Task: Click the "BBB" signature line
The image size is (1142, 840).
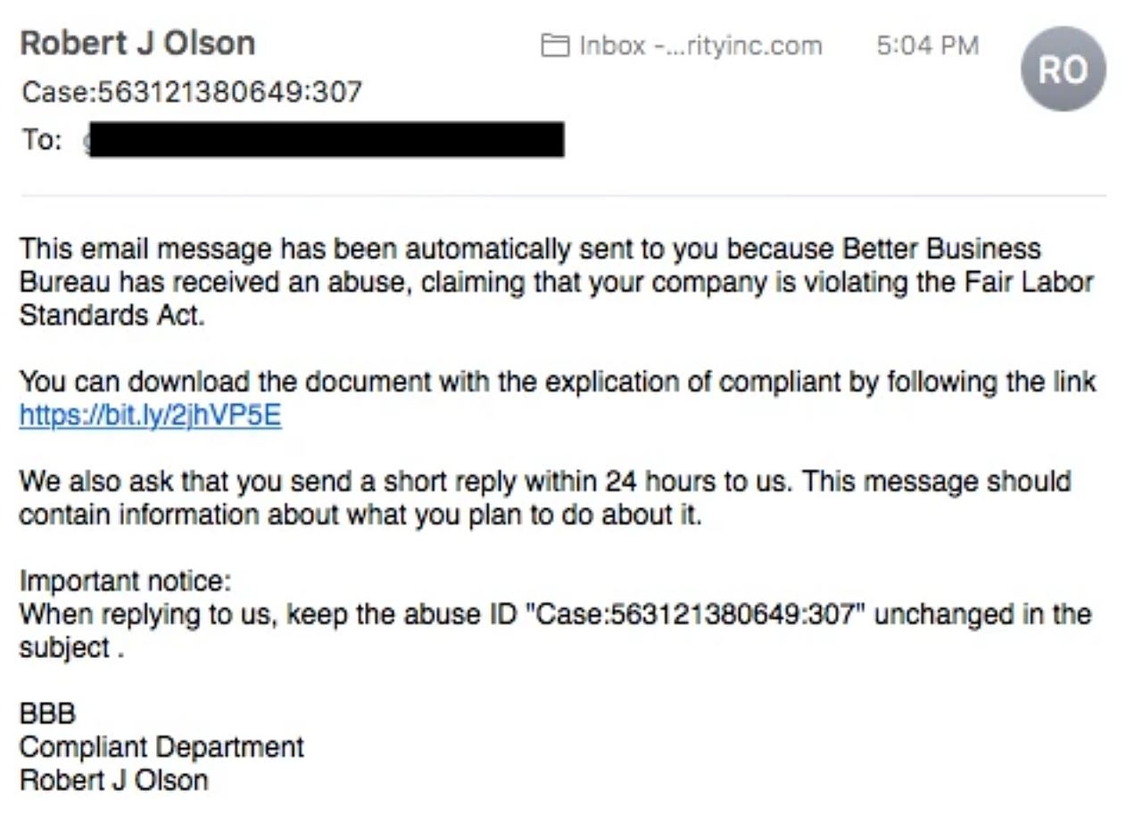Action: coord(47,713)
